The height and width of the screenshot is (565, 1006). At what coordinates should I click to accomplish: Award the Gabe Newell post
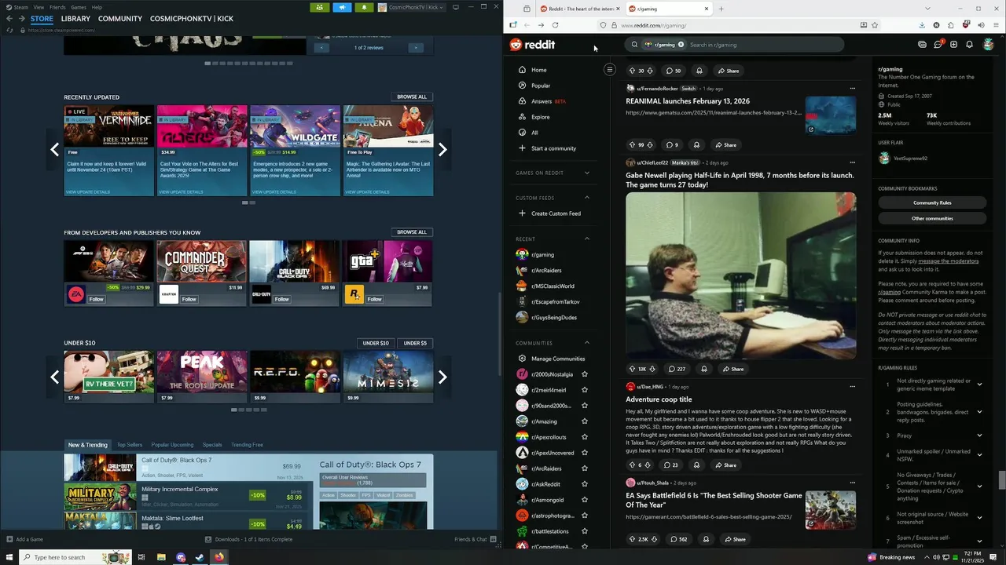click(703, 369)
